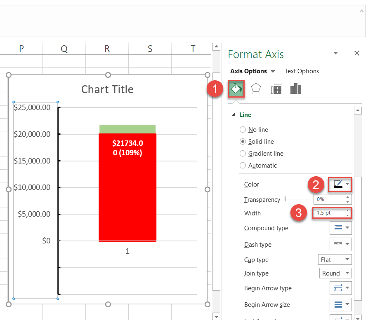This screenshot has height=320, width=368.
Task: Open the Compound type picker
Action: [x=341, y=228]
